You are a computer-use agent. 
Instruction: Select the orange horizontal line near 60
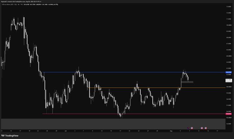[x=157, y=88]
